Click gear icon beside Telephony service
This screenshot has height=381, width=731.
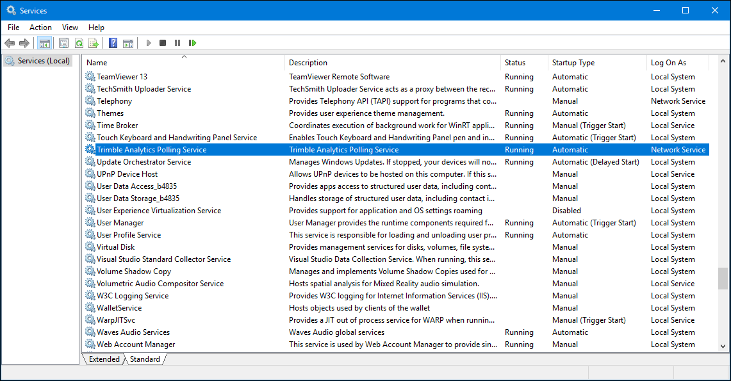(x=90, y=100)
